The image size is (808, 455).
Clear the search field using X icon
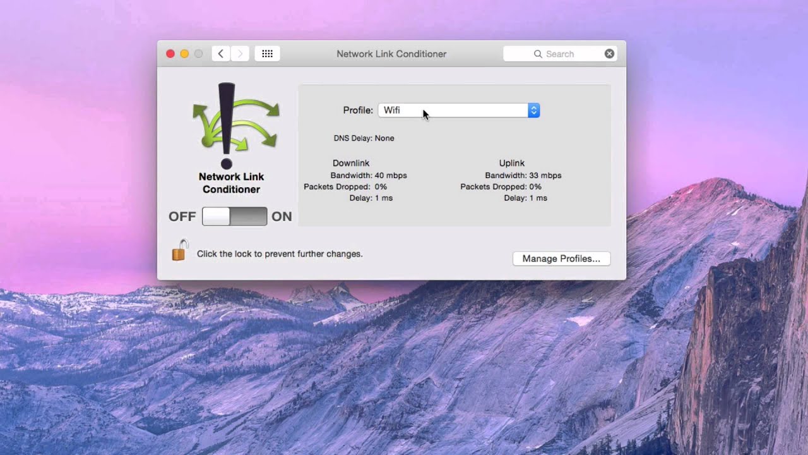coord(609,54)
